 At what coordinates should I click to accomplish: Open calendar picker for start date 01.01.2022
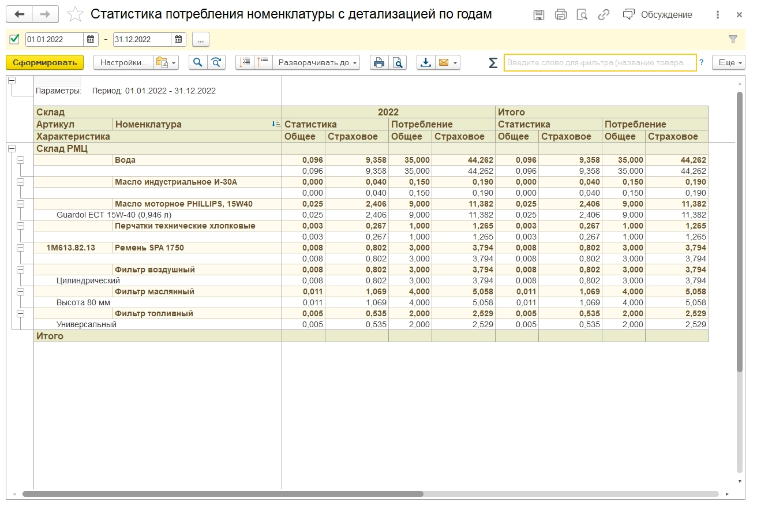click(x=91, y=40)
